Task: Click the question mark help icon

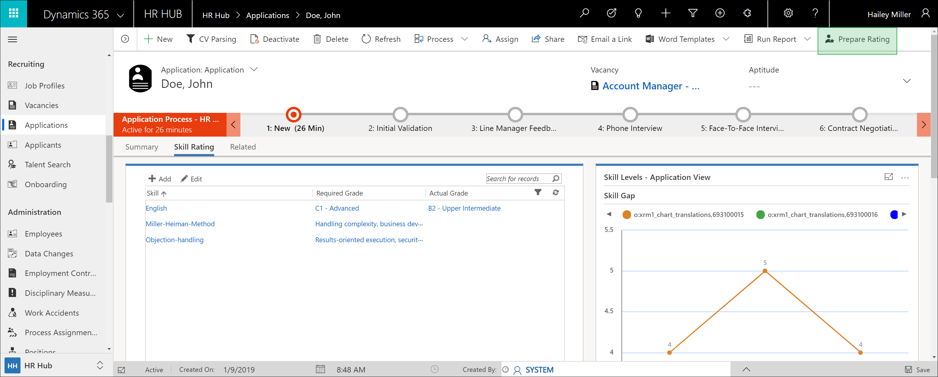Action: (x=815, y=14)
